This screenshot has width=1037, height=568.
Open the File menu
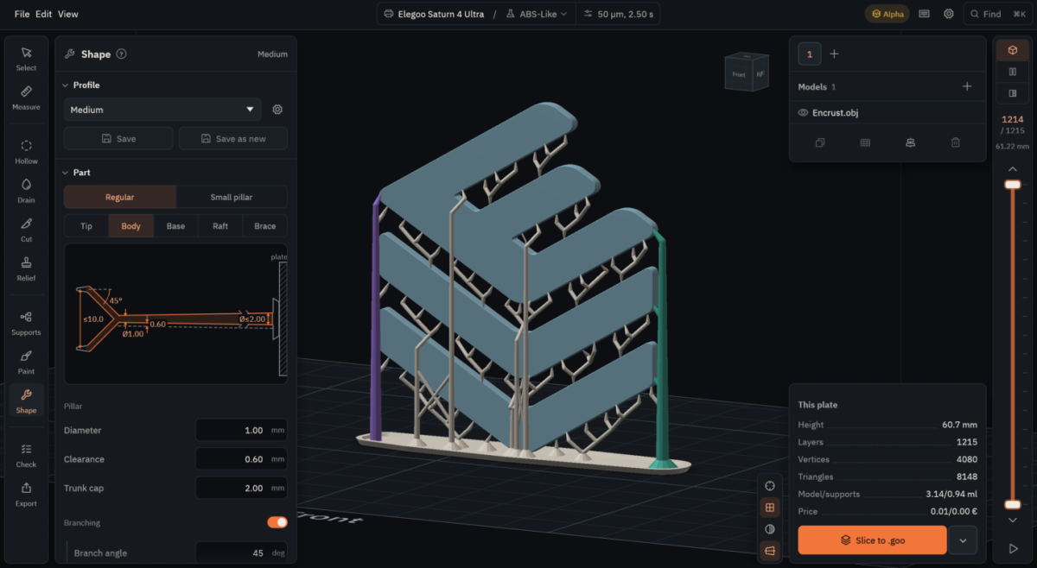point(22,14)
